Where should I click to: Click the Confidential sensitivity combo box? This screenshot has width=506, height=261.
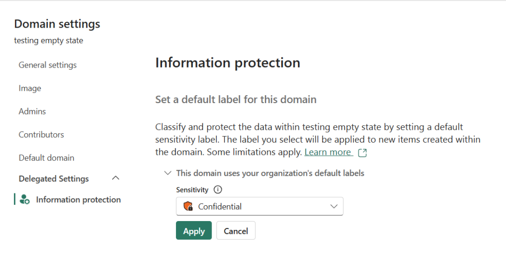(x=259, y=207)
